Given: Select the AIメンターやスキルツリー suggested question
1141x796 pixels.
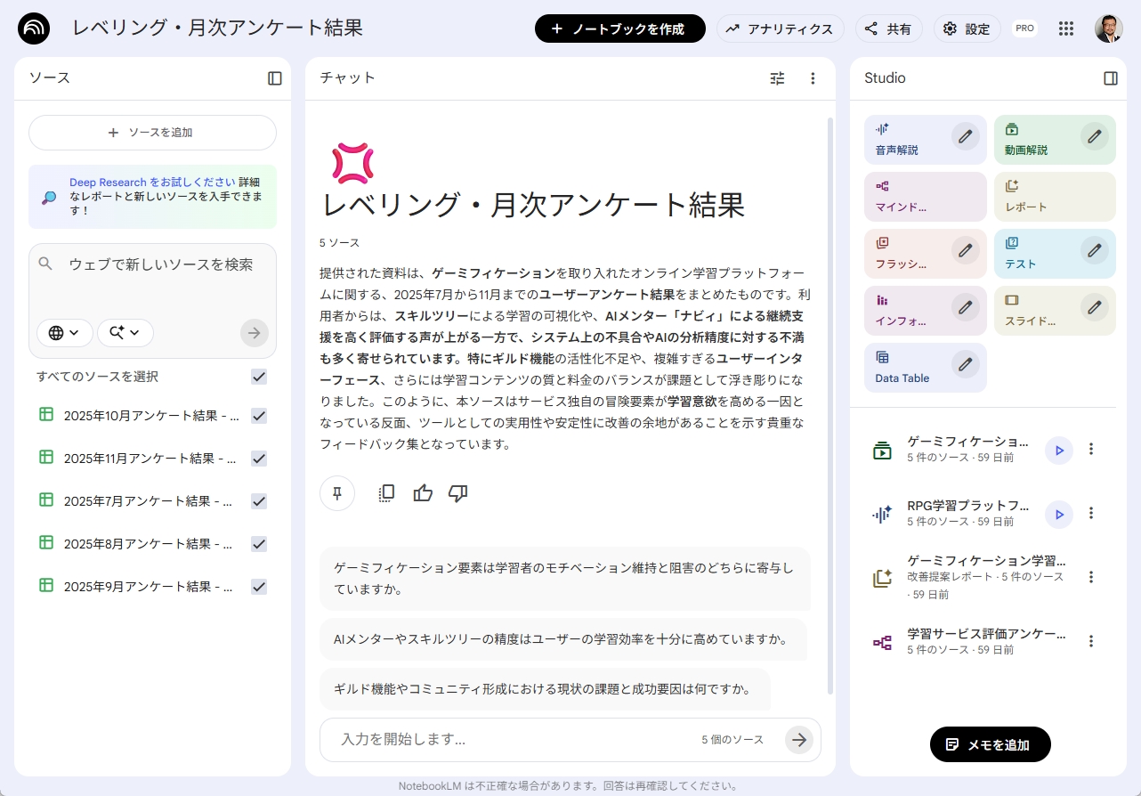Looking at the screenshot, I should (562, 639).
